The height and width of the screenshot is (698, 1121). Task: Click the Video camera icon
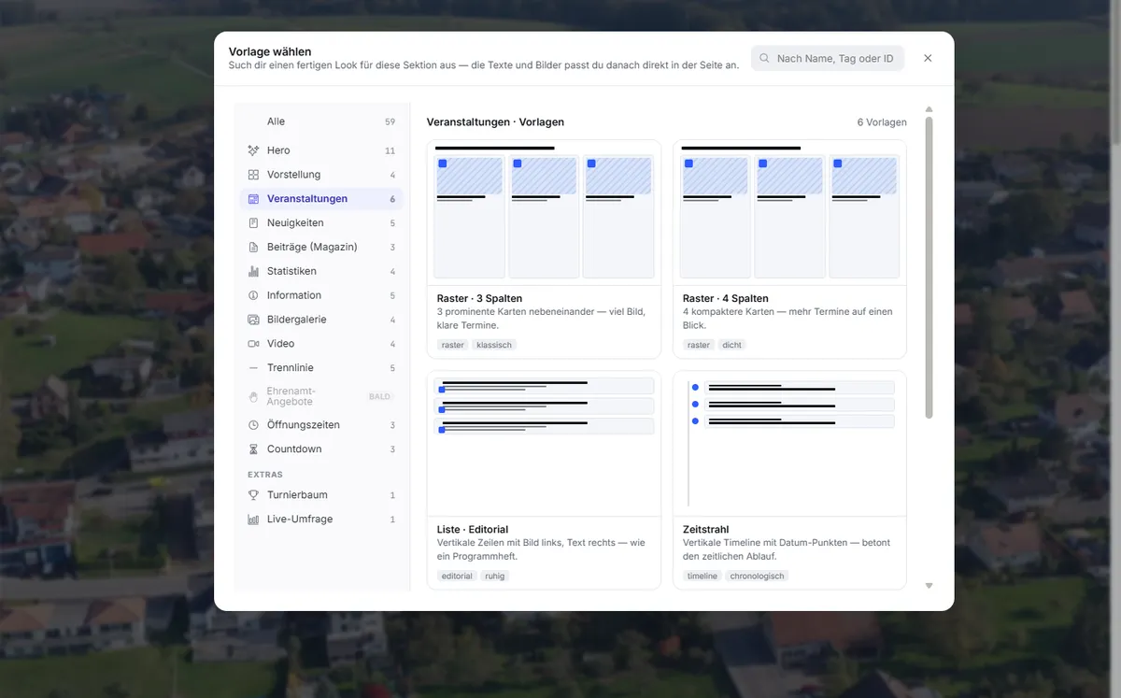(253, 344)
